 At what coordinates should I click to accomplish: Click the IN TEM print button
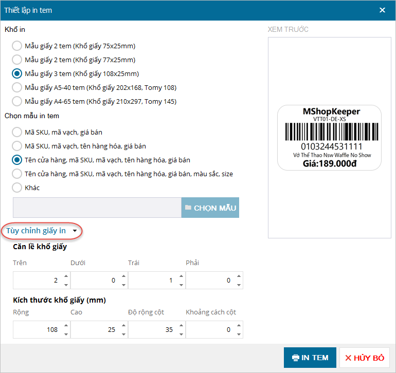coord(310,358)
